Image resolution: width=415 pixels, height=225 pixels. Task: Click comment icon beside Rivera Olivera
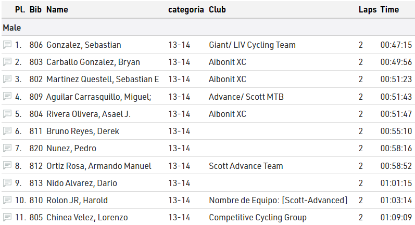tap(7, 114)
